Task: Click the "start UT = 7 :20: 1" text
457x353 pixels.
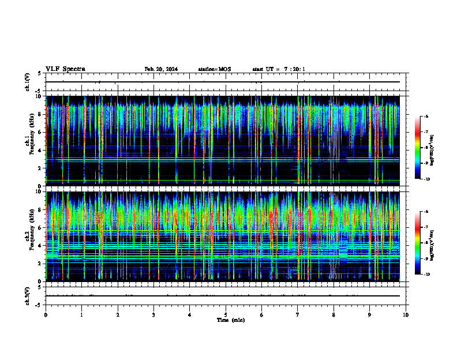Action: pyautogui.click(x=279, y=69)
